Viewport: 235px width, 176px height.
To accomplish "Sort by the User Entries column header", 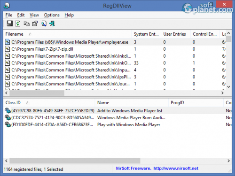I will coord(176,34).
